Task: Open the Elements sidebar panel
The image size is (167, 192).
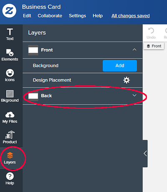Action: [10, 55]
